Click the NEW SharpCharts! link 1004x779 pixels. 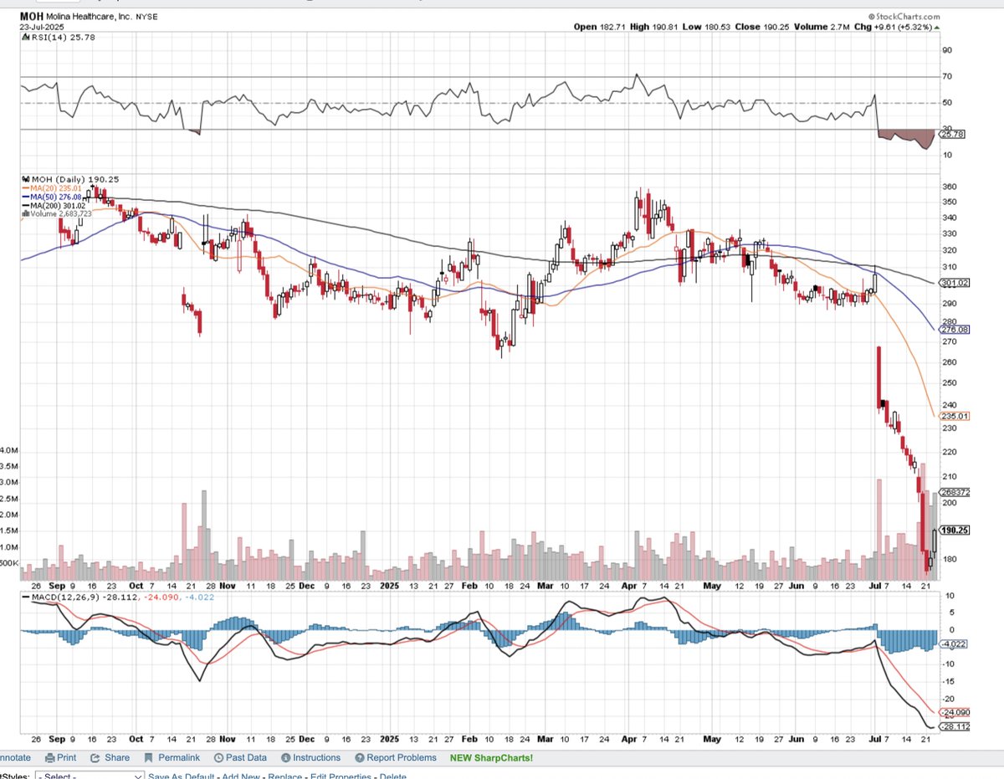(491, 757)
